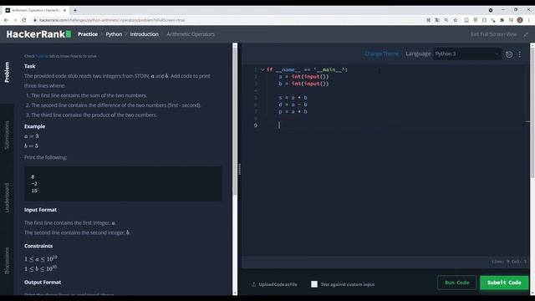
Task: Click the Run Code button
Action: (457, 283)
